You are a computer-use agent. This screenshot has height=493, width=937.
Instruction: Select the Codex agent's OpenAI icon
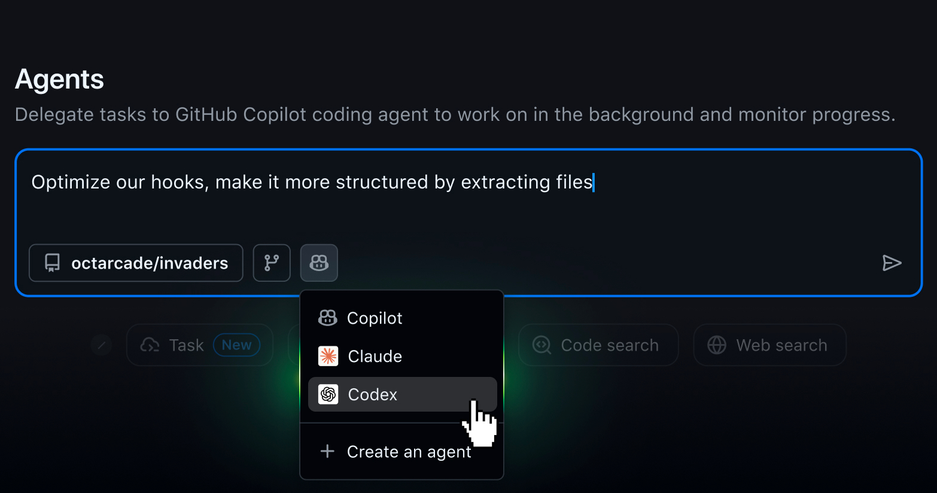click(x=328, y=394)
